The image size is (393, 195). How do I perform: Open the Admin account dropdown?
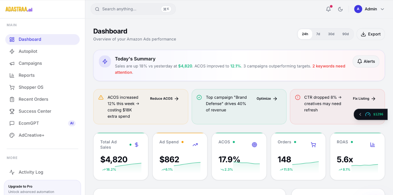tap(369, 9)
